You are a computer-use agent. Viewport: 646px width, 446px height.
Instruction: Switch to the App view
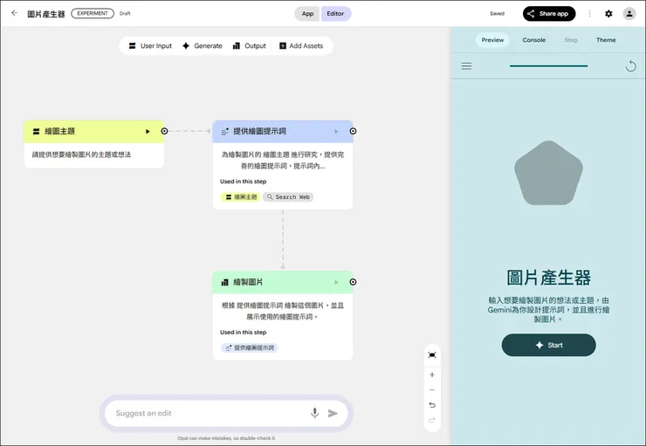(x=307, y=14)
